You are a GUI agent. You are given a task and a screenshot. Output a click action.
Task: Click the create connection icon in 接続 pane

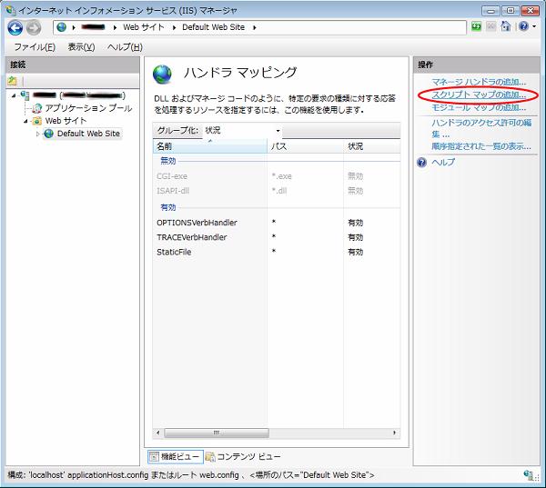(13, 81)
